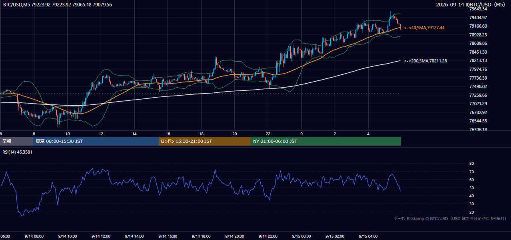The width and height of the screenshot is (511, 240).
Task: Click hour label 22 under price chart
Action: (x=268, y=134)
